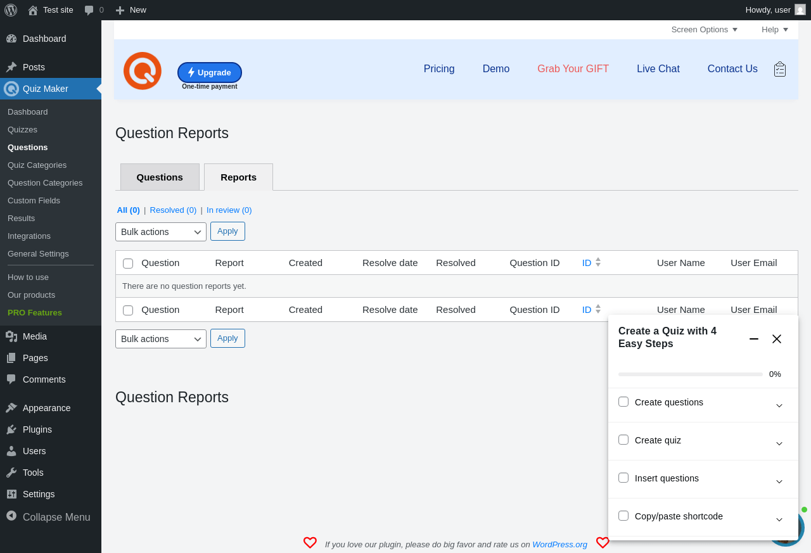This screenshot has width=811, height=553.
Task: Expand Screen Options panel
Action: pyautogui.click(x=705, y=30)
